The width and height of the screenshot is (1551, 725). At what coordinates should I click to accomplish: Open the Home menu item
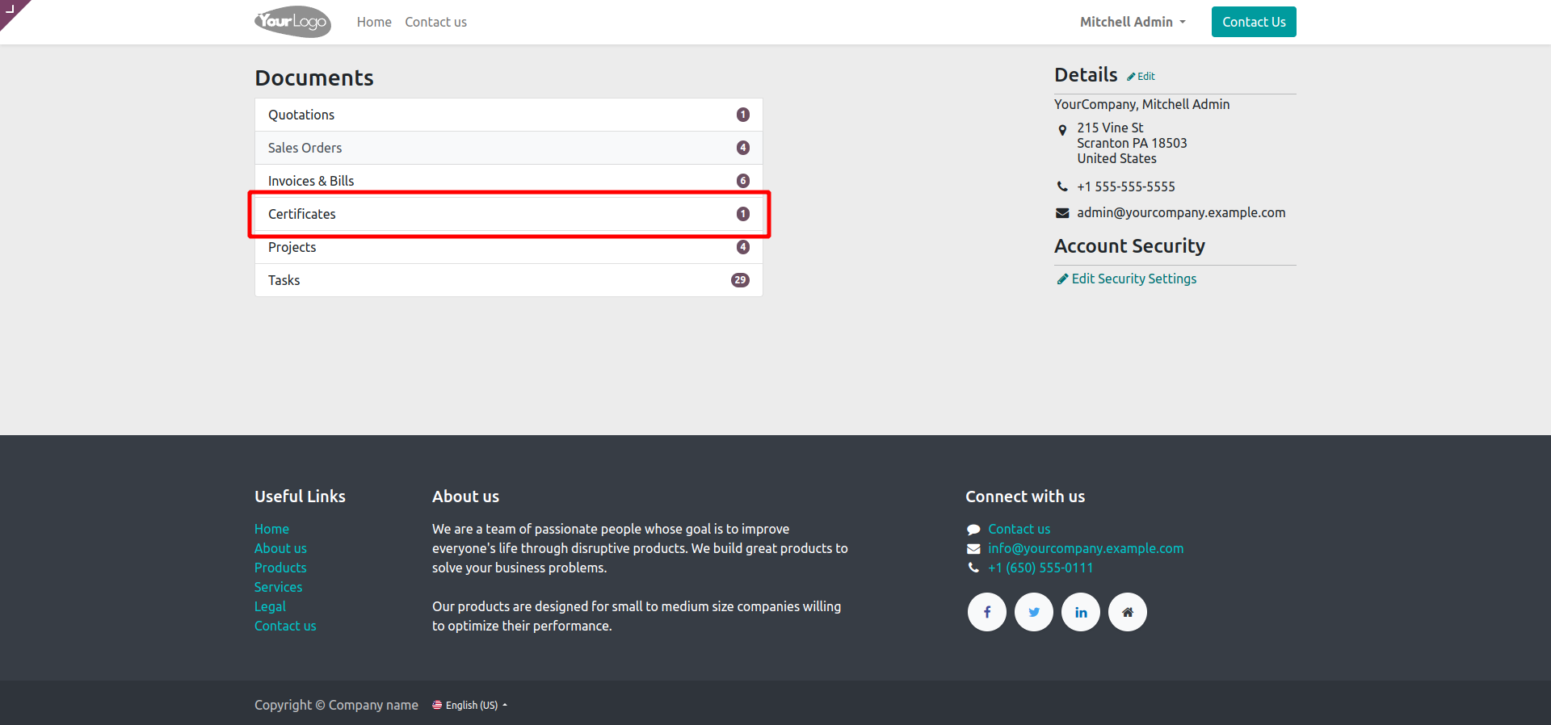point(374,22)
